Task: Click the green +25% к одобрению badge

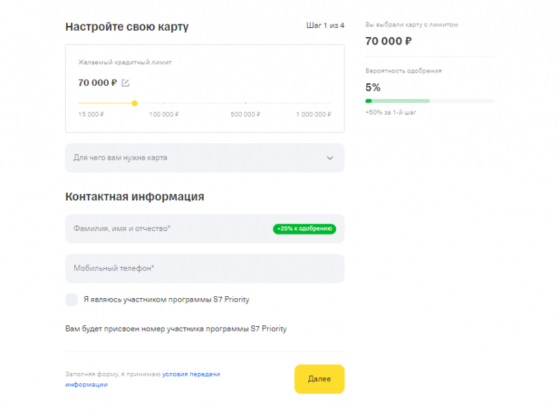Action: [x=305, y=228]
